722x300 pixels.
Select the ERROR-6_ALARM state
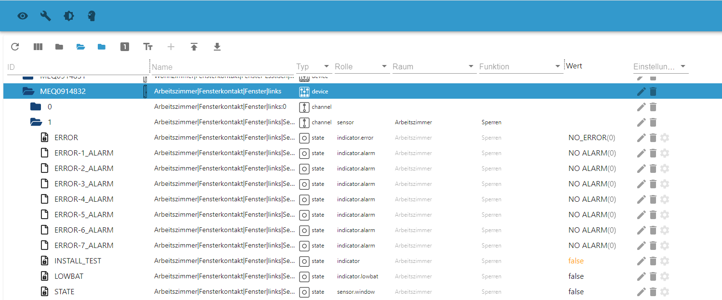point(84,230)
